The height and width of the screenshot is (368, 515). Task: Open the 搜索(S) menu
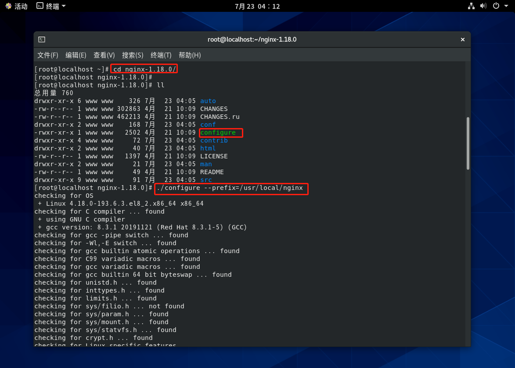[x=133, y=55]
